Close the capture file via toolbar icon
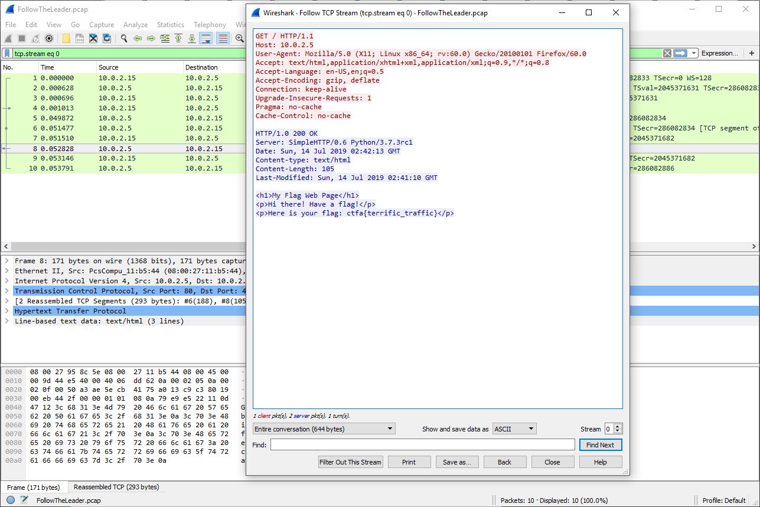760x507 pixels. click(x=93, y=38)
